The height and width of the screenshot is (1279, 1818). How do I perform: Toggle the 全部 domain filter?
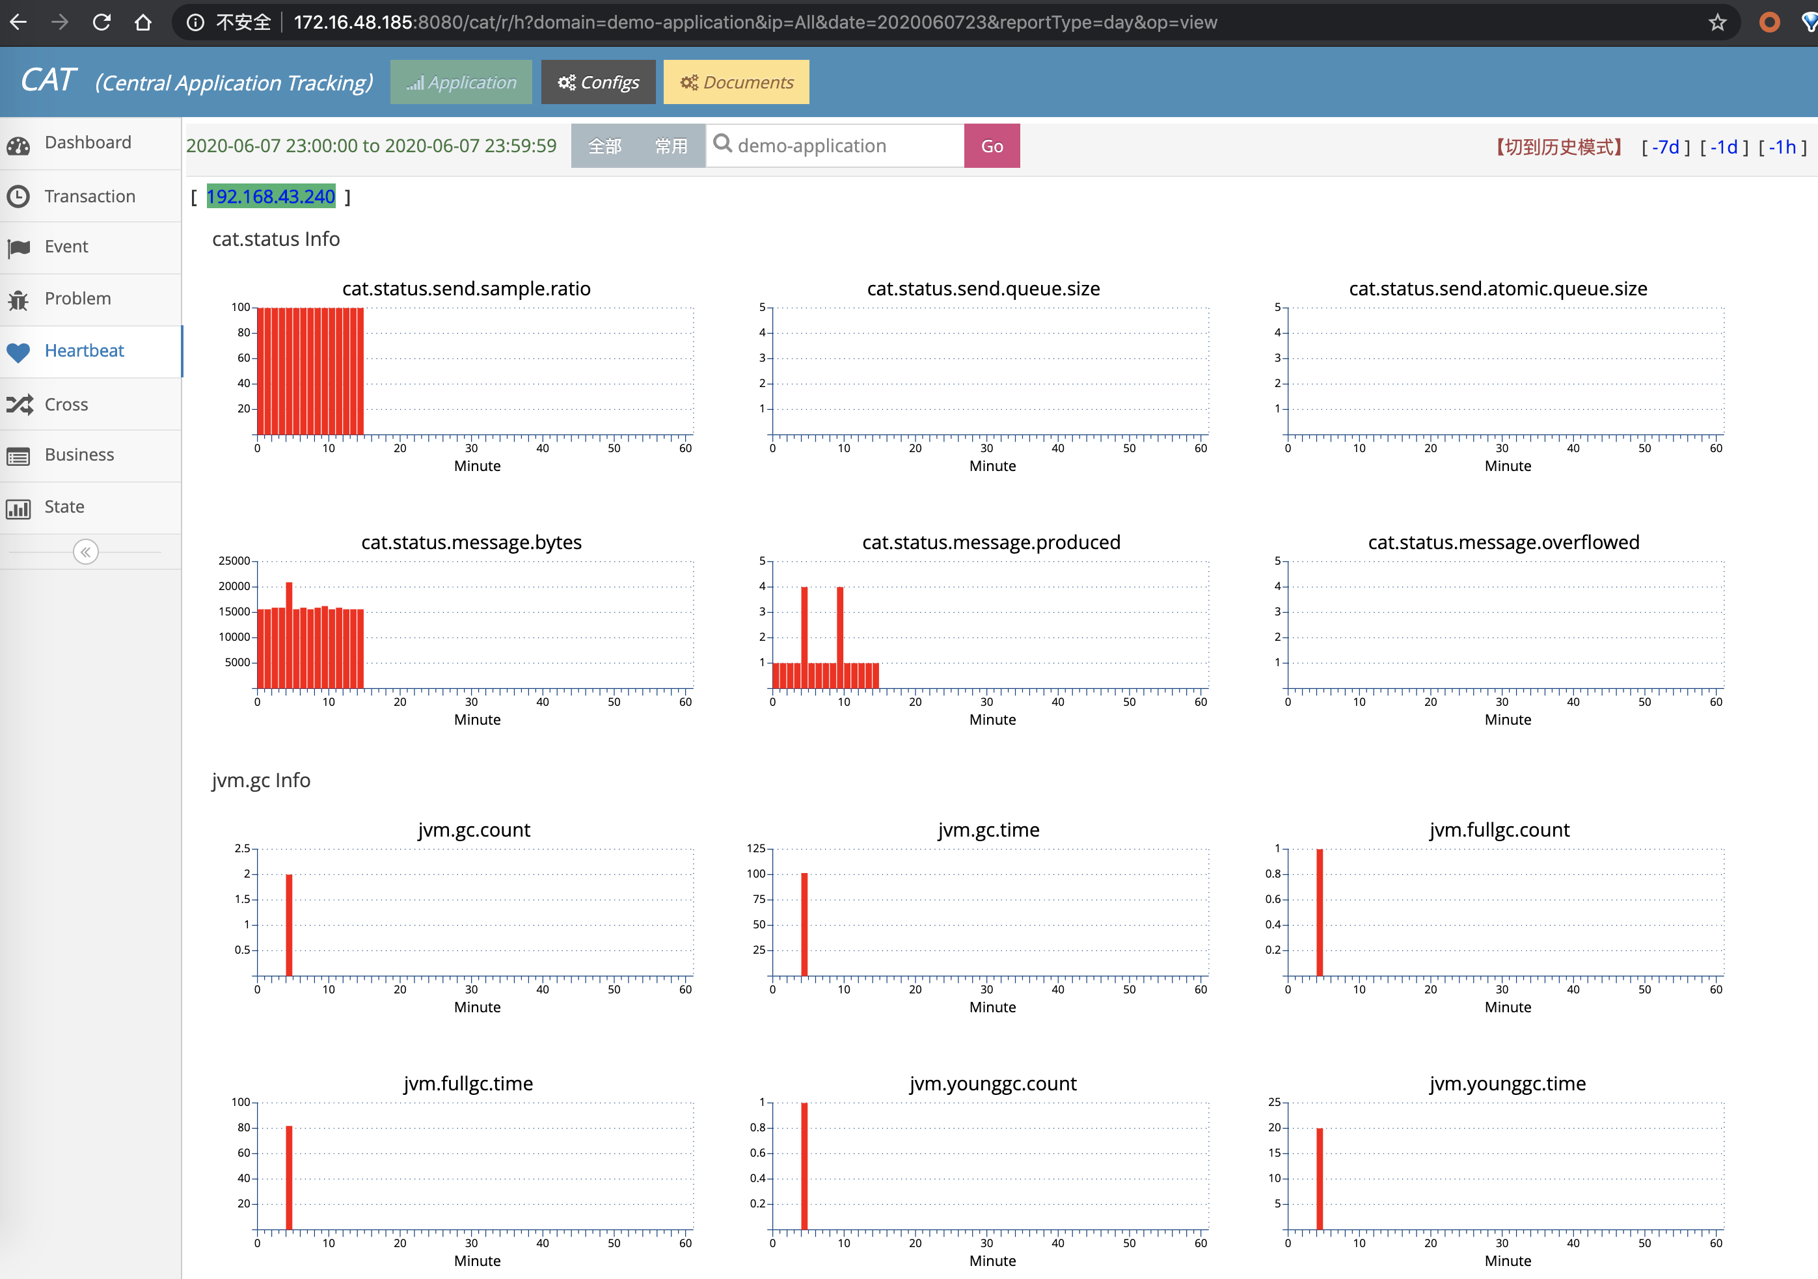tap(605, 146)
